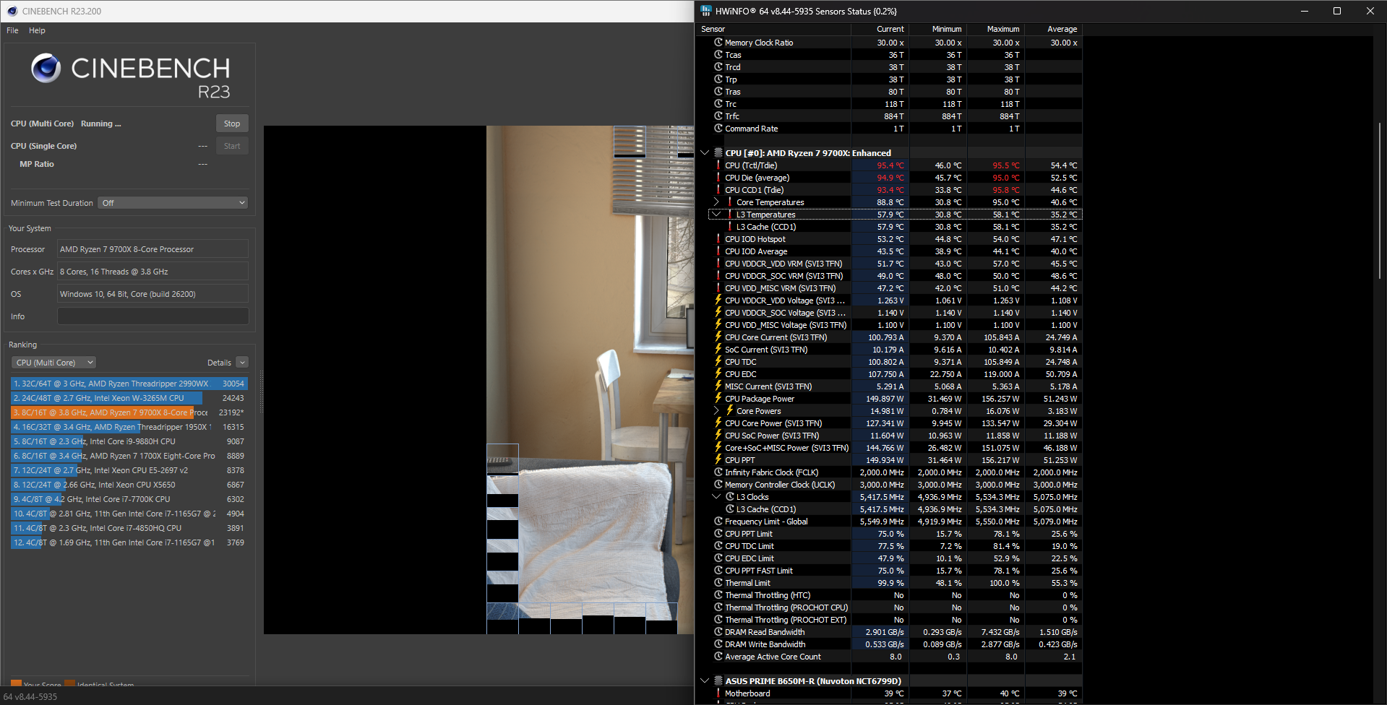Click the chip icon beside CPU [#0] AMD Ryzen
Image resolution: width=1387 pixels, height=705 pixels.
coord(718,153)
